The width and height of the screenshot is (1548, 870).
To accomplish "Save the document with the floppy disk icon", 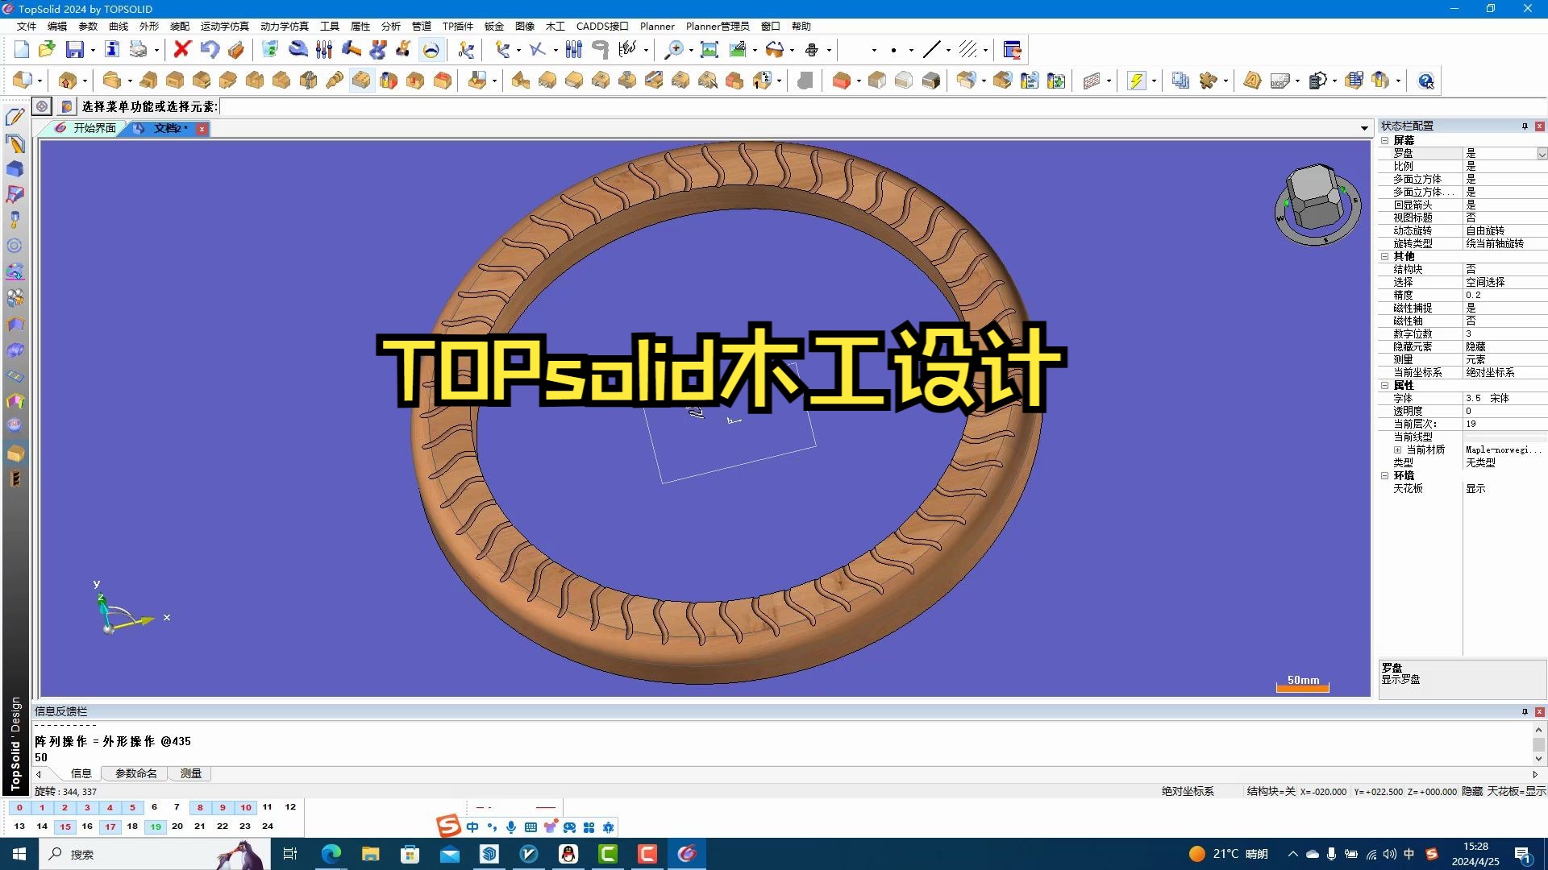I will tap(74, 50).
